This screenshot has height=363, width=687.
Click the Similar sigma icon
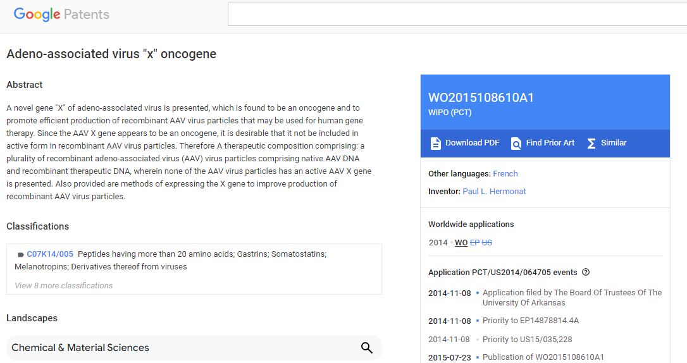tap(591, 143)
